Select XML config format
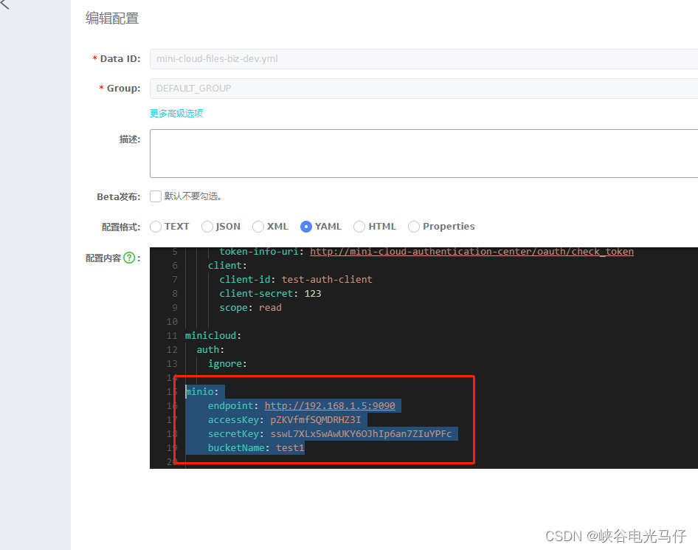Screen dimensions: 698x550 258,227
